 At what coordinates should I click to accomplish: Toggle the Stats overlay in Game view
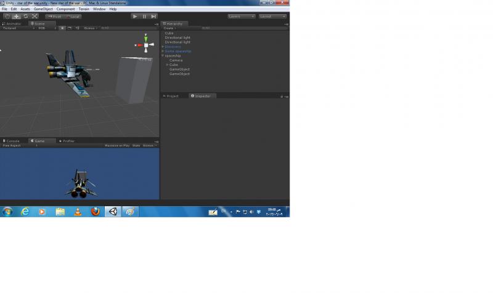pos(136,146)
